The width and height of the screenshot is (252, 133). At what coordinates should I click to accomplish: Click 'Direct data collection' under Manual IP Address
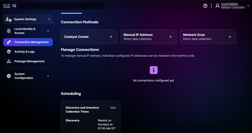(x=138, y=39)
